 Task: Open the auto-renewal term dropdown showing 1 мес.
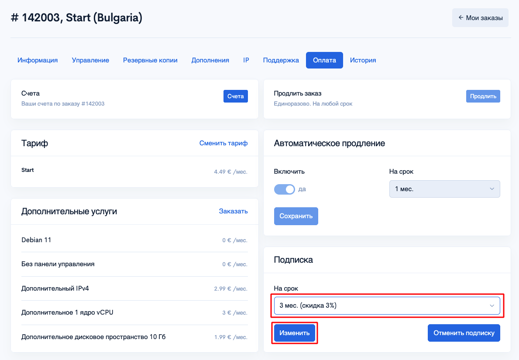[x=444, y=189]
